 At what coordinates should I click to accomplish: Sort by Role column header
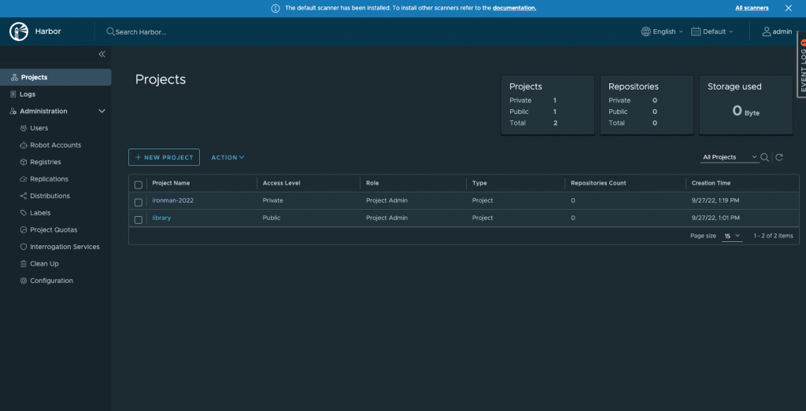click(x=372, y=183)
